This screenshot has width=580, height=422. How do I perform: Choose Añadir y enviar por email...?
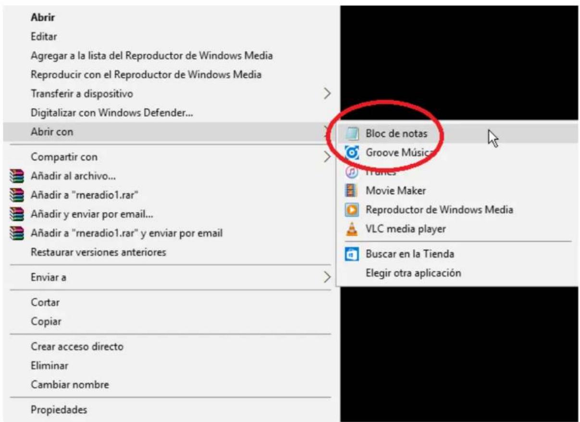[92, 214]
